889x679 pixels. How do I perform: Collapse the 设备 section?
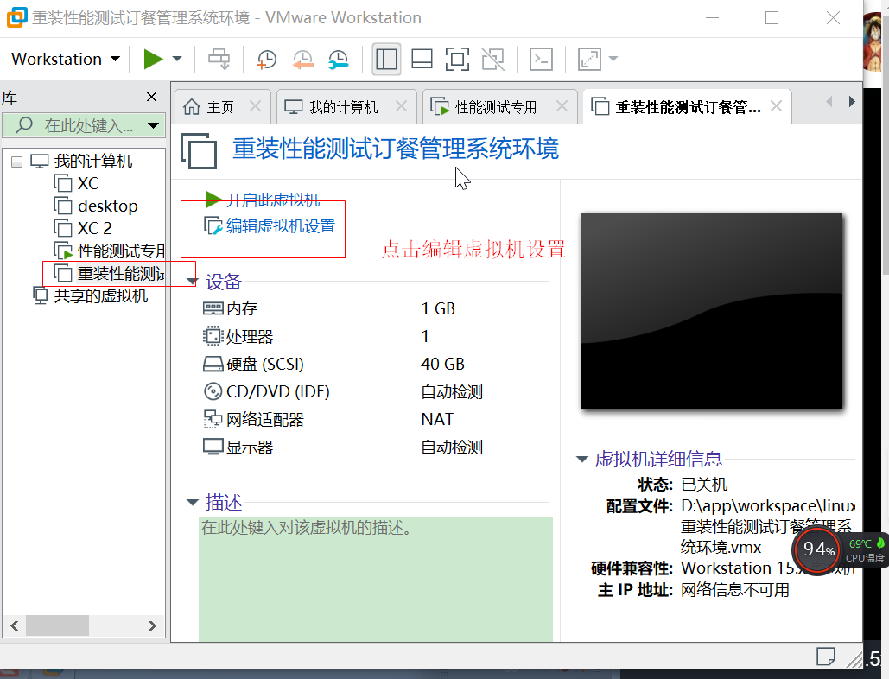192,281
